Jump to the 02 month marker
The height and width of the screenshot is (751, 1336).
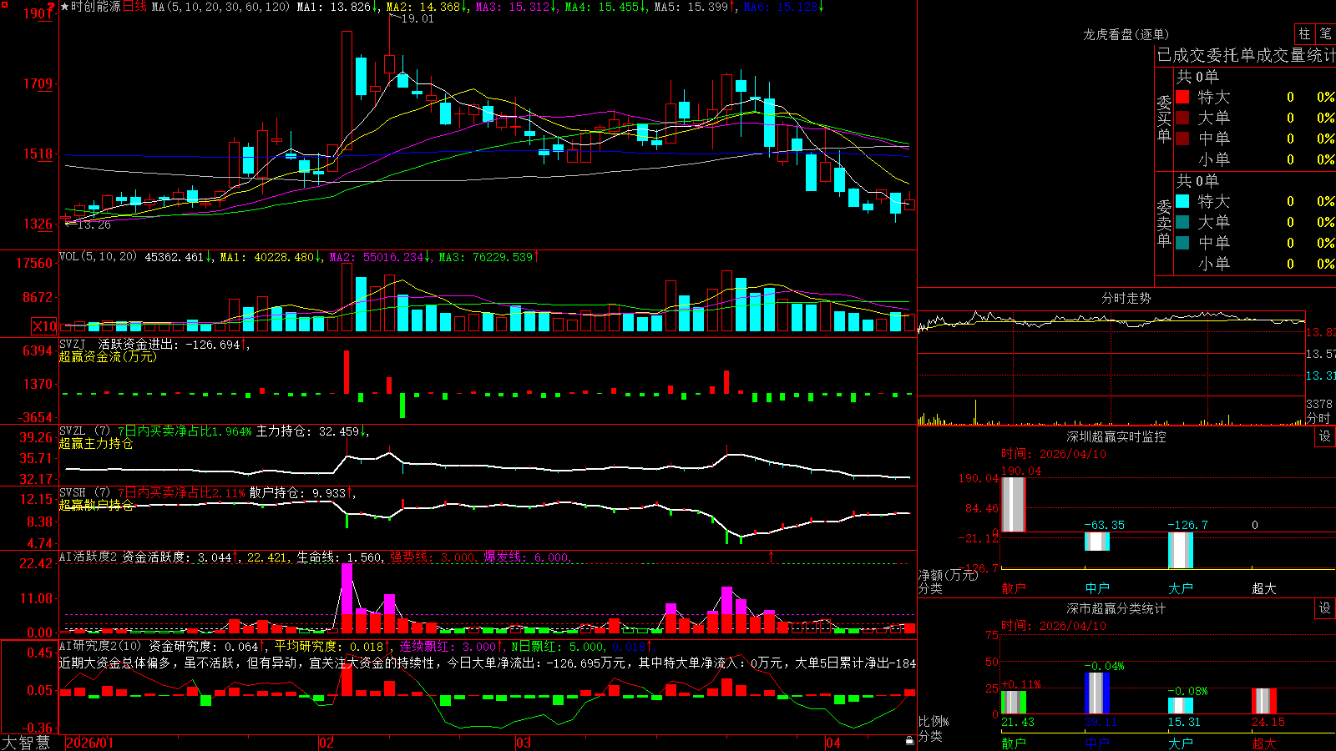coord(326,743)
